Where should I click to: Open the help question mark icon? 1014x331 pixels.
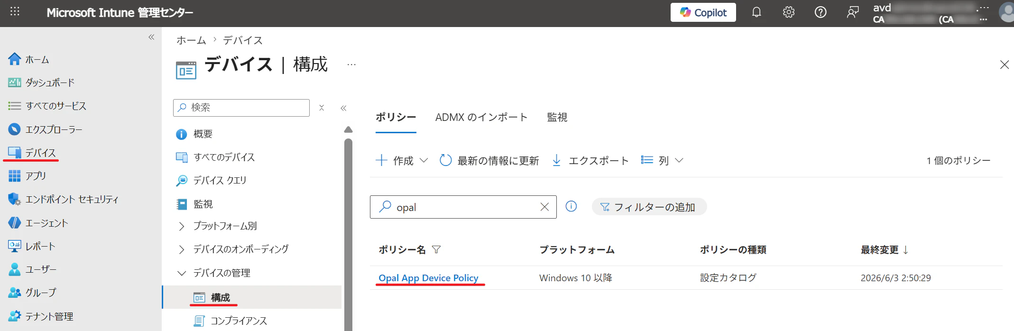coord(820,12)
